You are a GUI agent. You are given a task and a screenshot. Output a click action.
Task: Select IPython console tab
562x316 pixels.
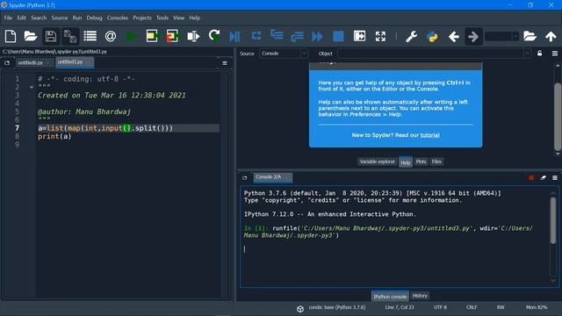tap(390, 297)
